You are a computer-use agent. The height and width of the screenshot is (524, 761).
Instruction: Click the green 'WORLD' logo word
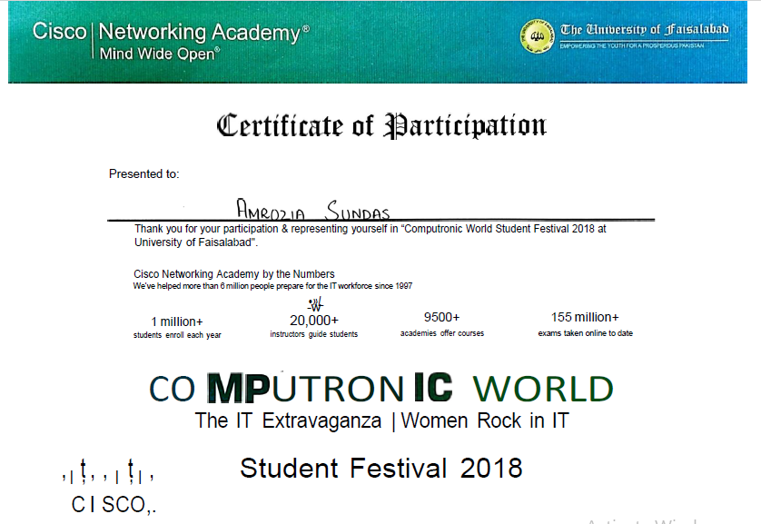pyautogui.click(x=544, y=389)
